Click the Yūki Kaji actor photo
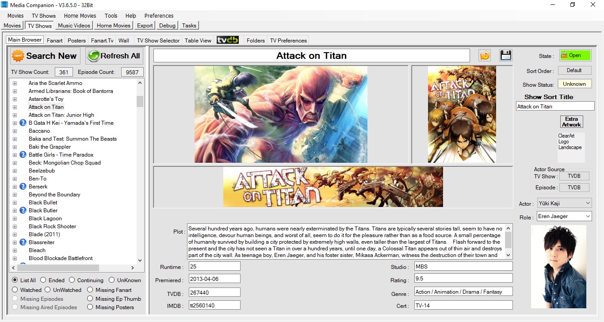The height and width of the screenshot is (322, 604). (x=558, y=267)
